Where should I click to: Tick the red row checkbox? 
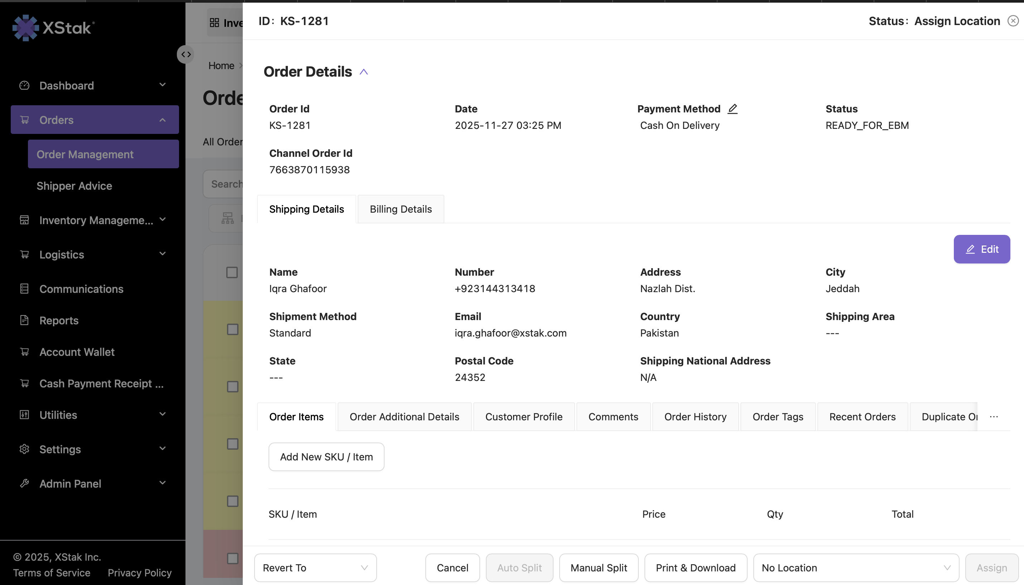click(233, 558)
